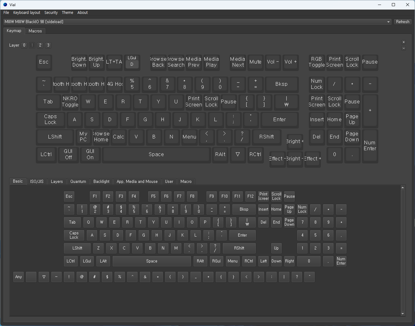Click the blank empty key next to Any

(31, 277)
